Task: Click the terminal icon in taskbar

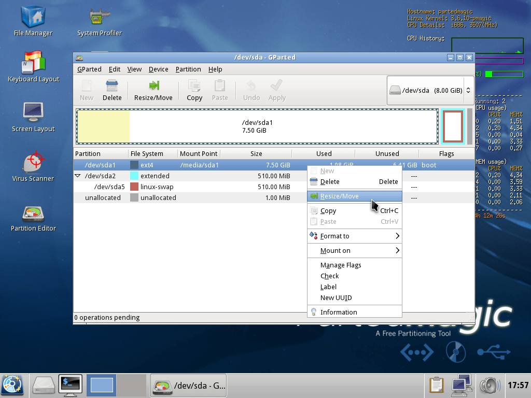Action: point(71,385)
